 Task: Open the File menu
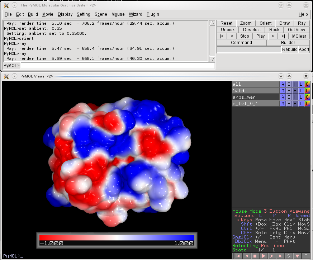click(8, 14)
